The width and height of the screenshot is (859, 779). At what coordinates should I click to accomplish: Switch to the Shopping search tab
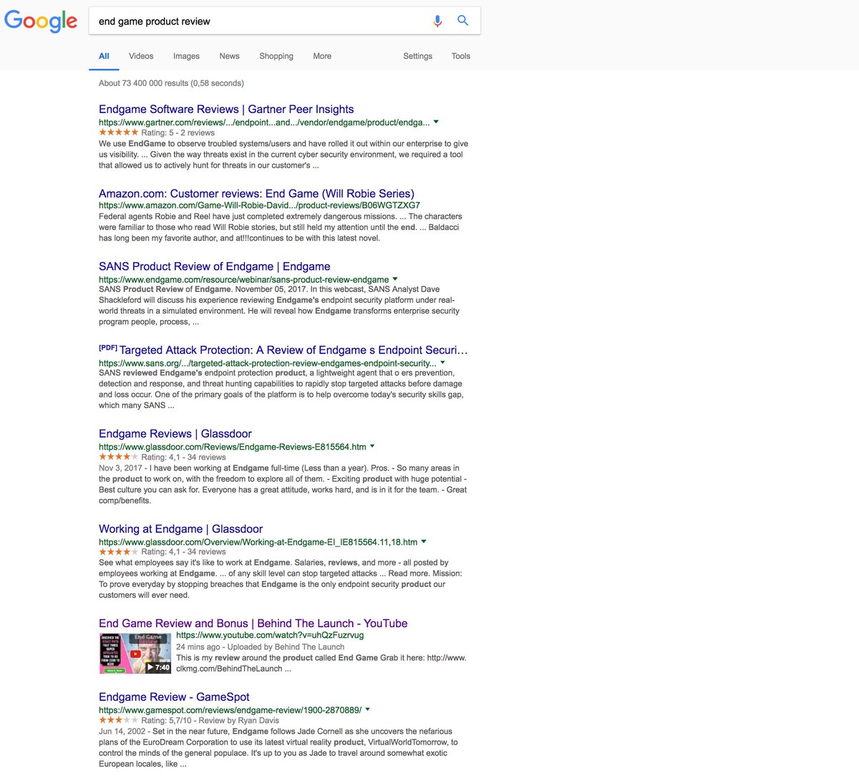(276, 56)
